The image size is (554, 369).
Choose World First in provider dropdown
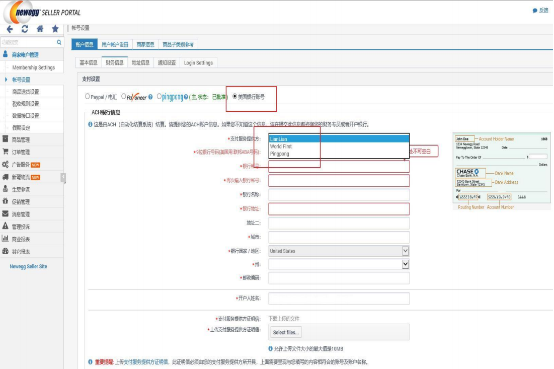[339, 146]
